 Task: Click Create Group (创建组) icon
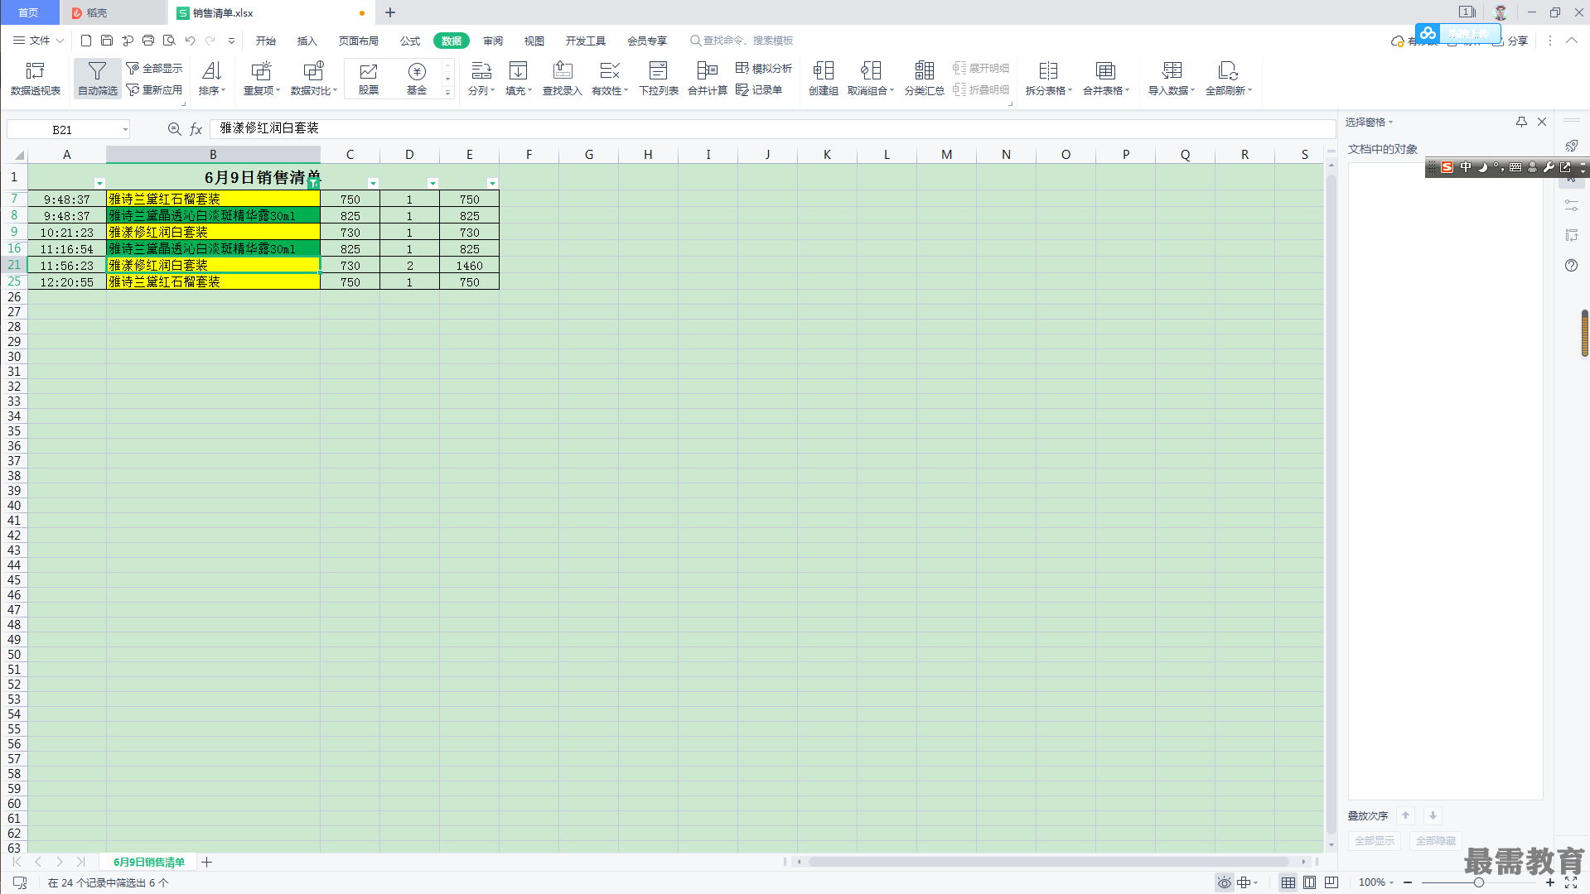(x=824, y=79)
